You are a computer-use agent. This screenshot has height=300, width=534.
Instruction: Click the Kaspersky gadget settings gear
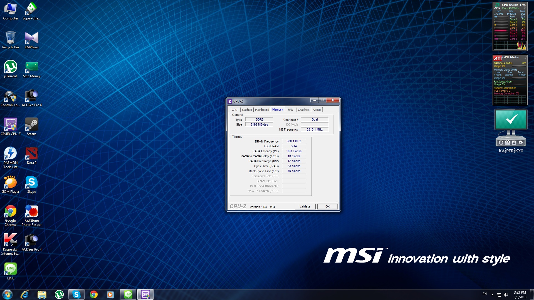tap(521, 142)
